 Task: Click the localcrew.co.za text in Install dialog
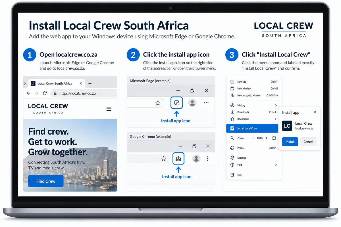pos(304,129)
